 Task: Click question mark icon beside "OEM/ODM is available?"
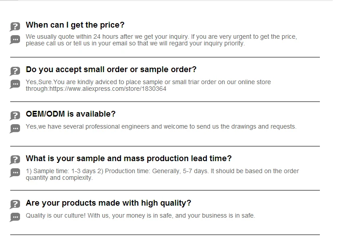tap(15, 116)
